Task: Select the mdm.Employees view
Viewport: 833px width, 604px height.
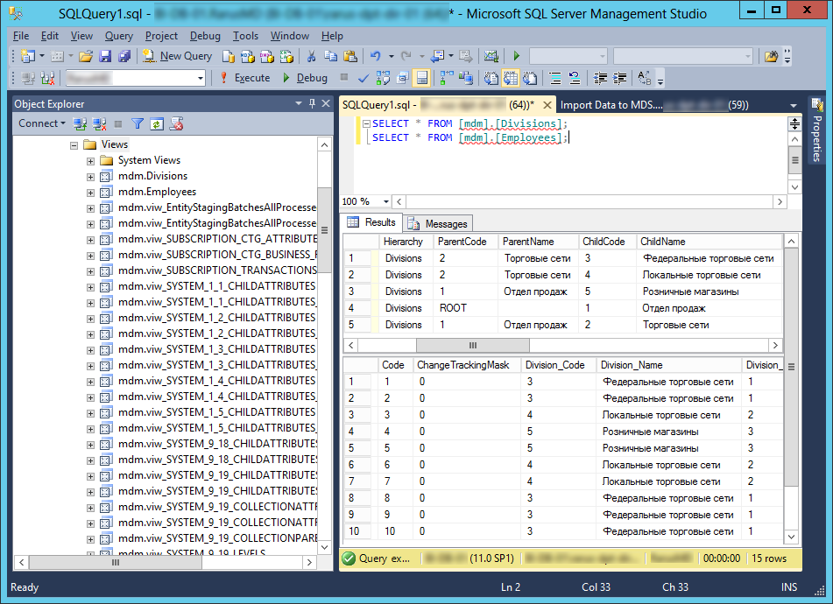Action: (158, 192)
